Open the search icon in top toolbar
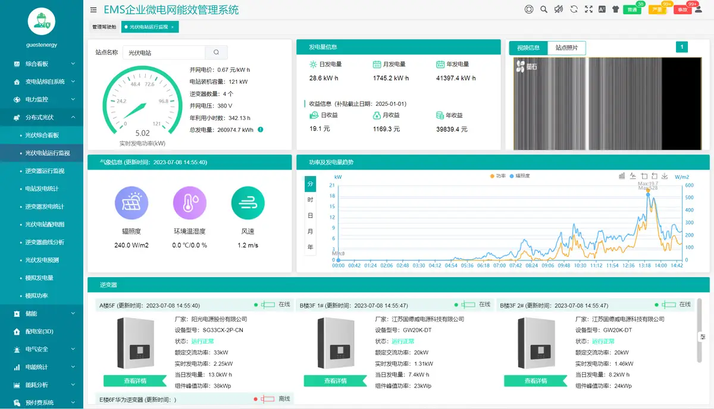Screen dimensions: 714x409 [x=543, y=9]
